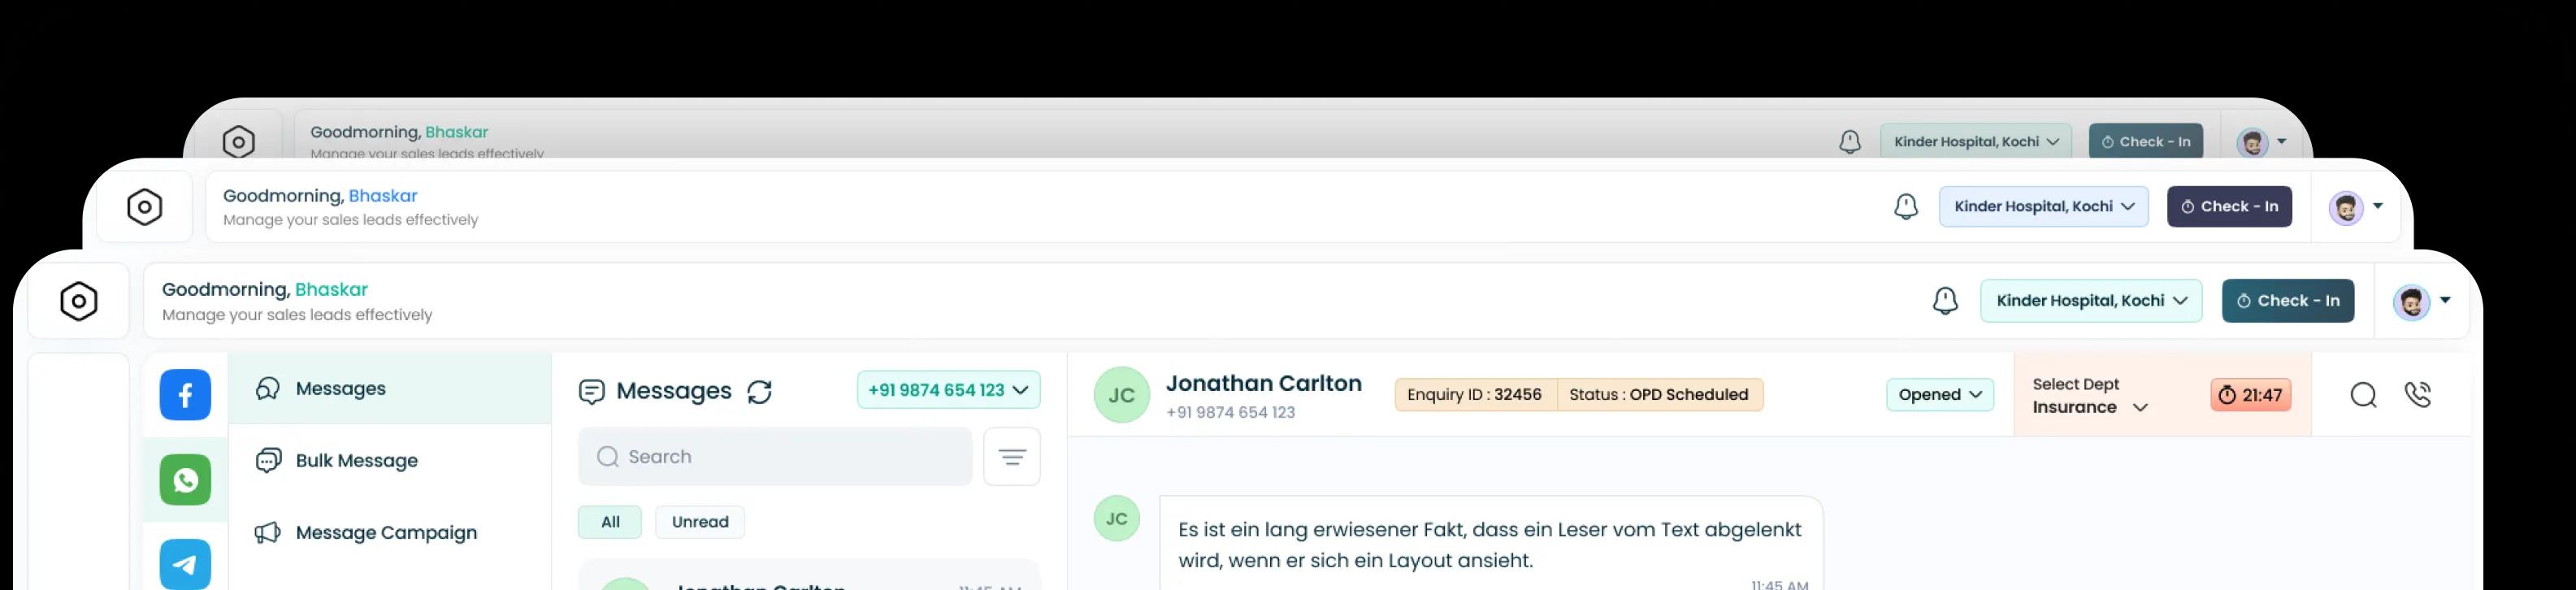2576x590 pixels.
Task: Open Kinder Hospital, Kochi dropdown in middle window
Action: point(2044,207)
